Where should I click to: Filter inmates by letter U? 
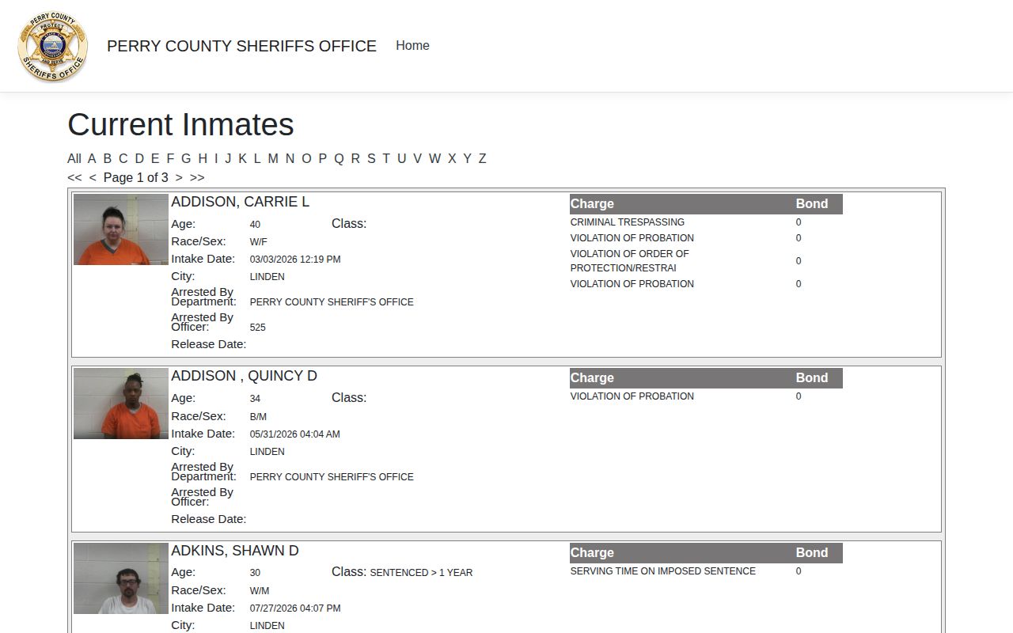coord(401,158)
